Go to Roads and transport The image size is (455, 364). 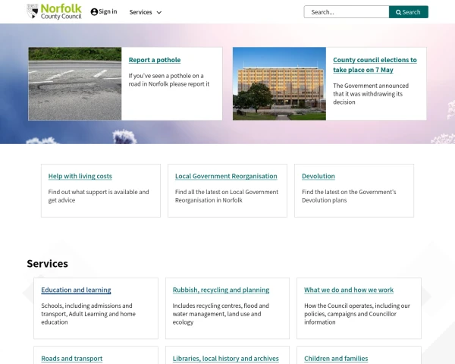pyautogui.click(x=71, y=359)
